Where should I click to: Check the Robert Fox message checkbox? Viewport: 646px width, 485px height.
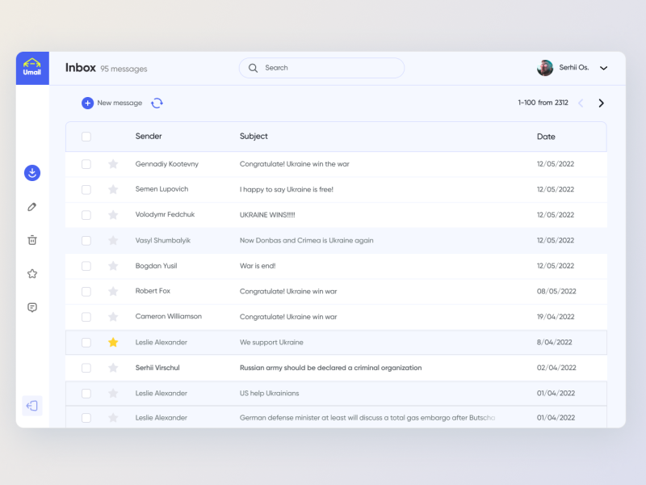86,292
